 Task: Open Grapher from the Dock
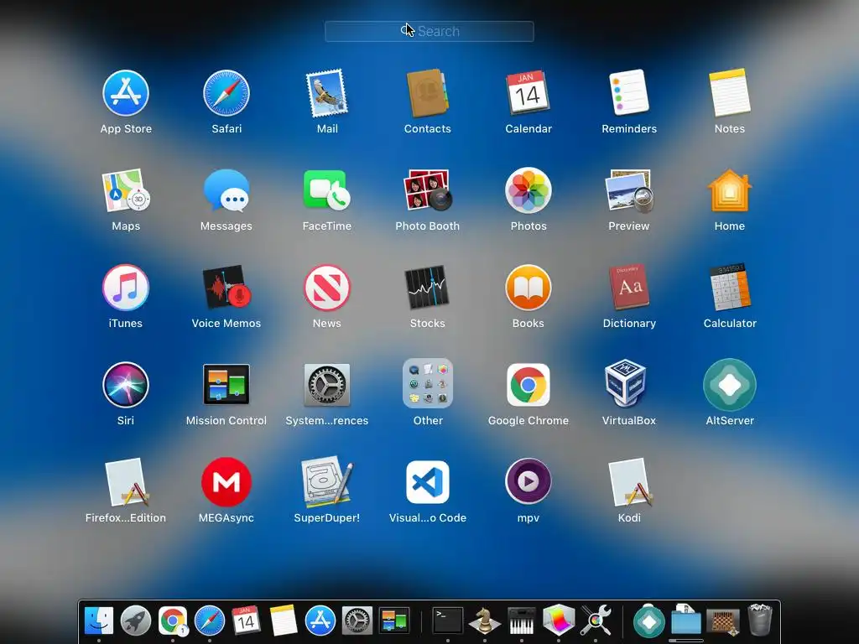click(558, 621)
